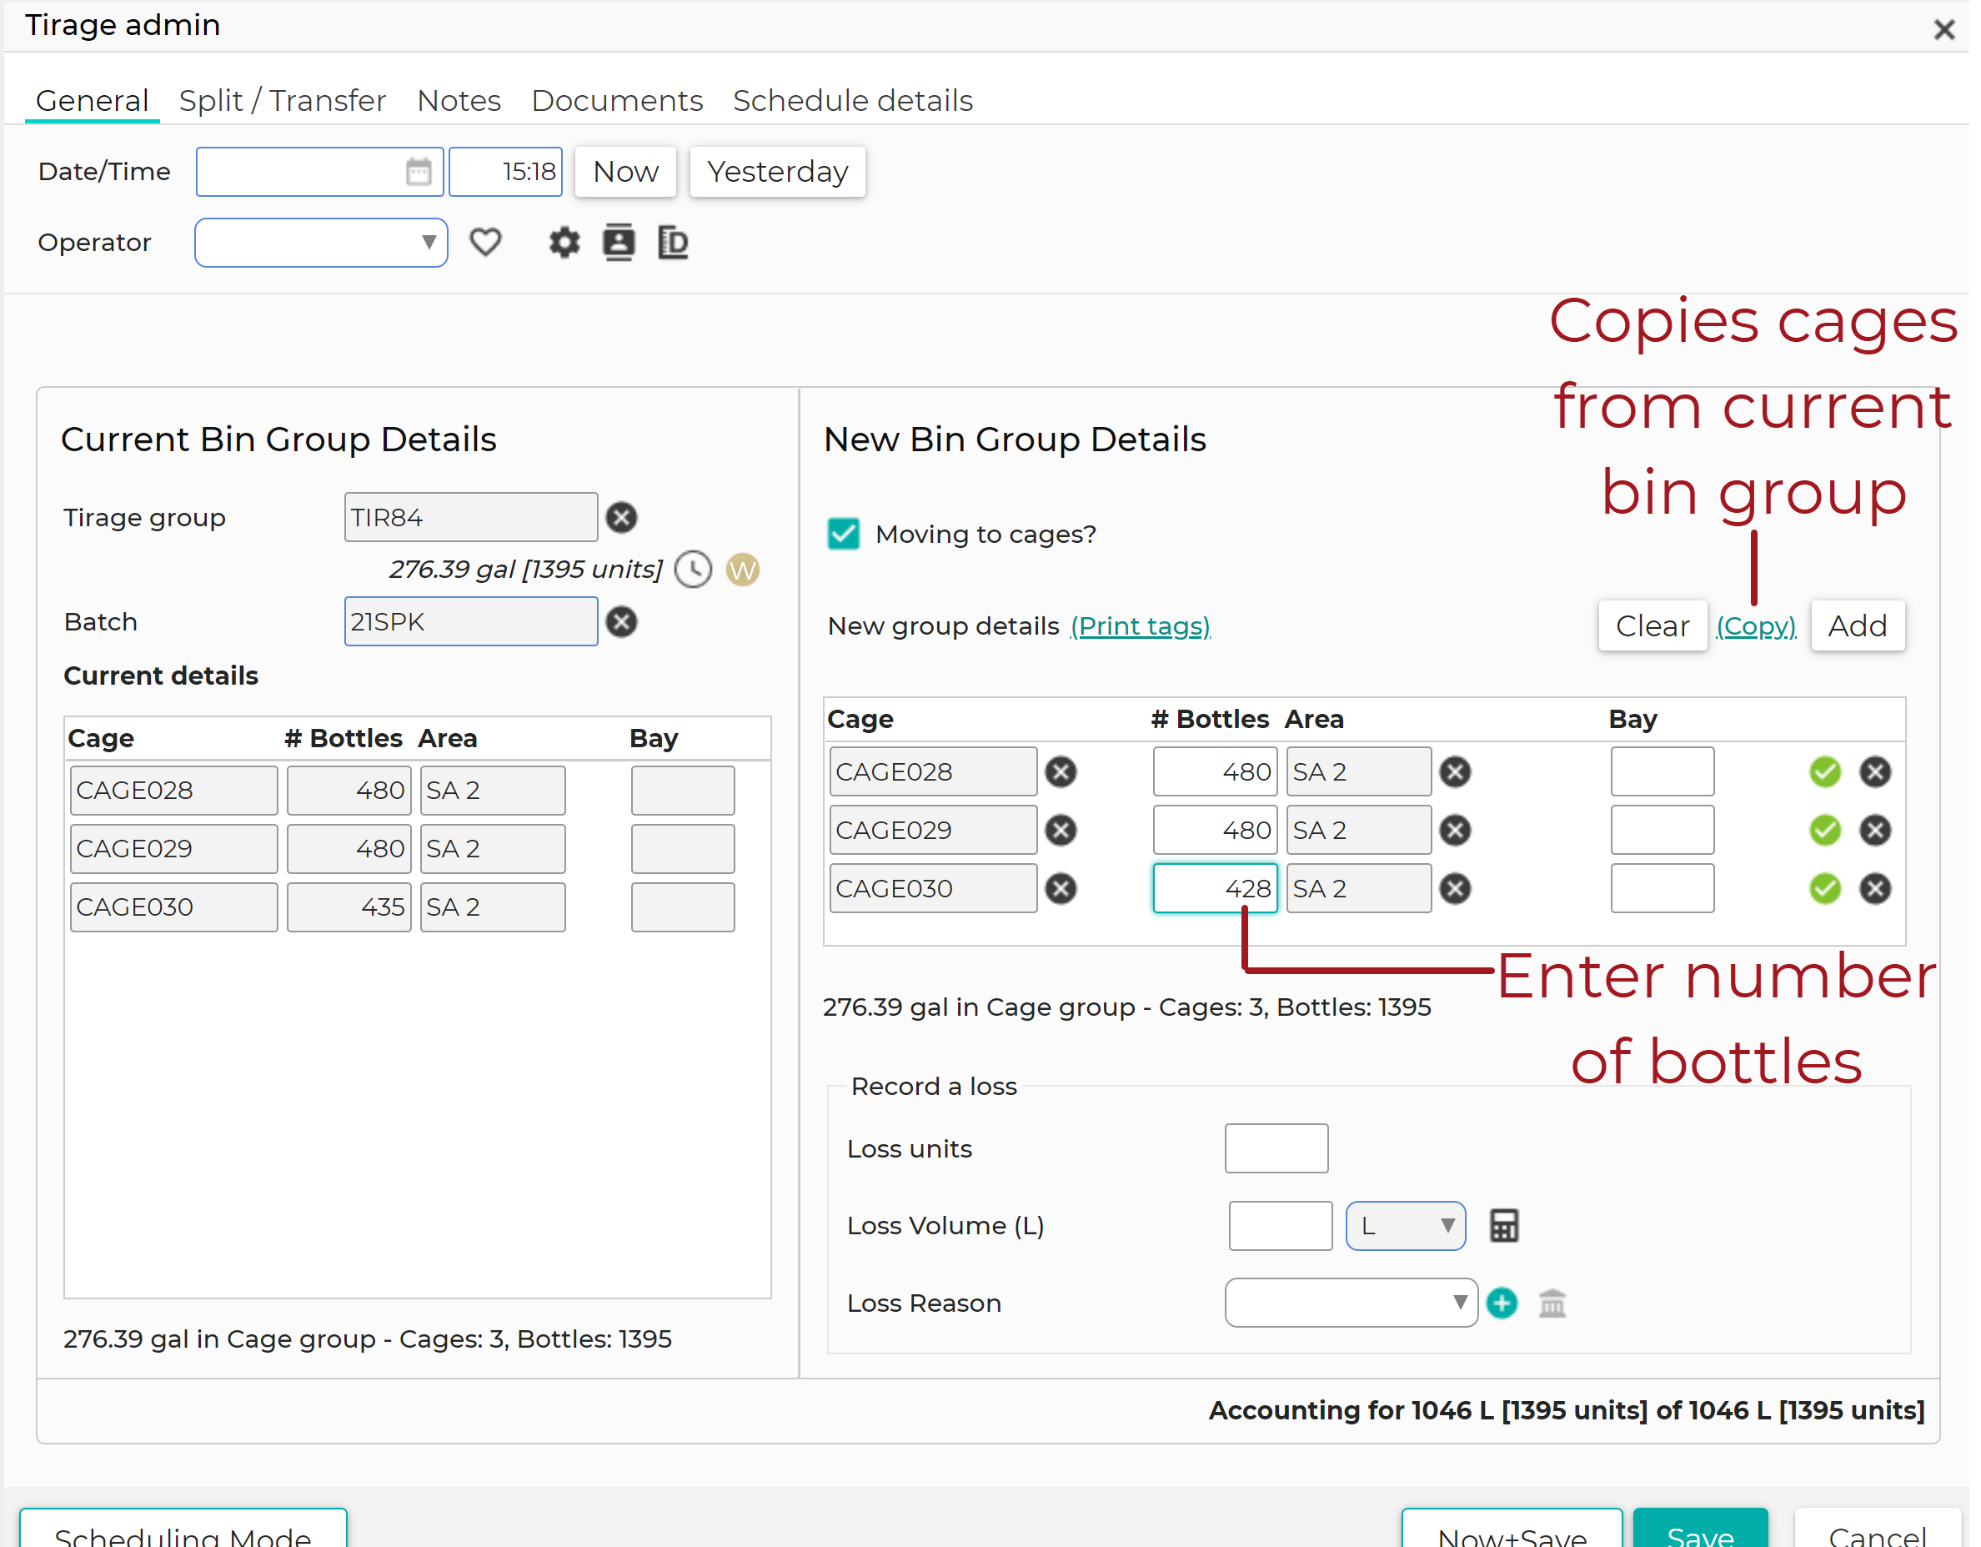Click the Batch field containing 21SPK
This screenshot has width=1981, height=1547.
click(472, 622)
